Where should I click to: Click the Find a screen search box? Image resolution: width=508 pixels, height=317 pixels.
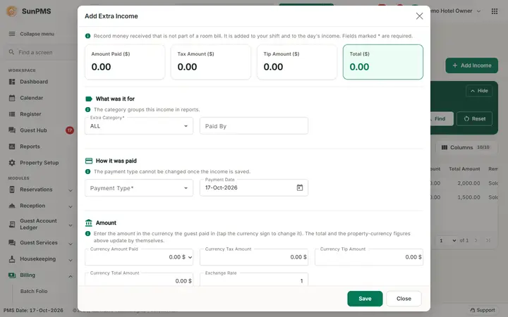(x=40, y=52)
